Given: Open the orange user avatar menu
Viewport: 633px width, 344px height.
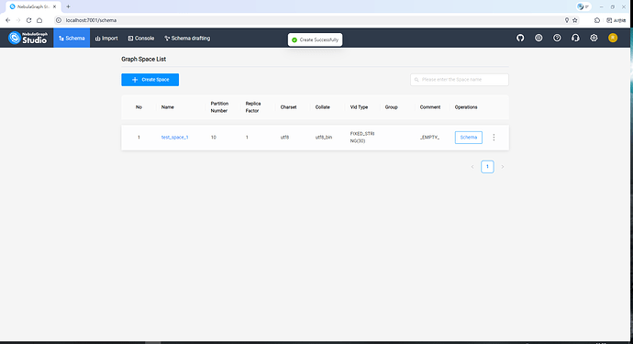Looking at the screenshot, I should [613, 38].
